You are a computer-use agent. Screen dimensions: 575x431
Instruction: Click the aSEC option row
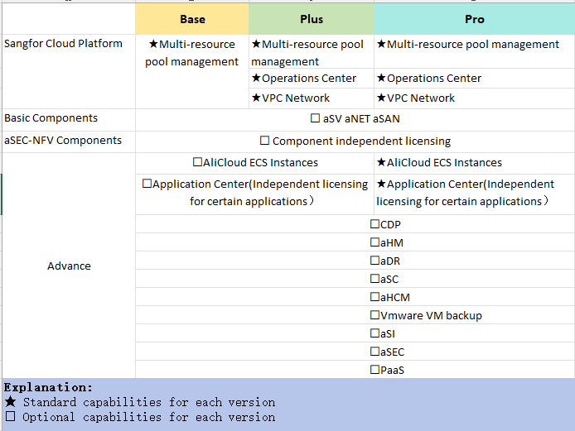[355, 352]
